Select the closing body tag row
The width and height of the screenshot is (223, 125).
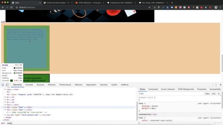point(8,117)
